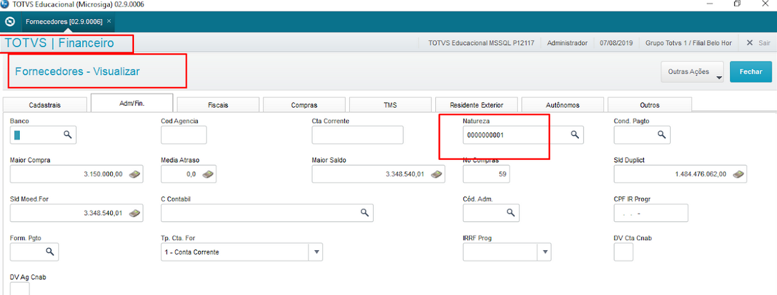The image size is (777, 295).
Task: Click the 07/08/2019 date in header
Action: 617,43
